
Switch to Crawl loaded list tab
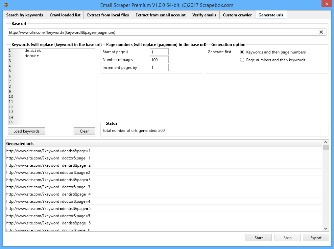tap(65, 15)
